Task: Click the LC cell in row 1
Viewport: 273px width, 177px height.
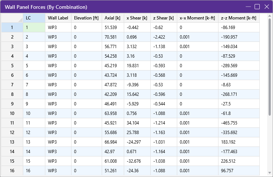Action: click(34, 28)
